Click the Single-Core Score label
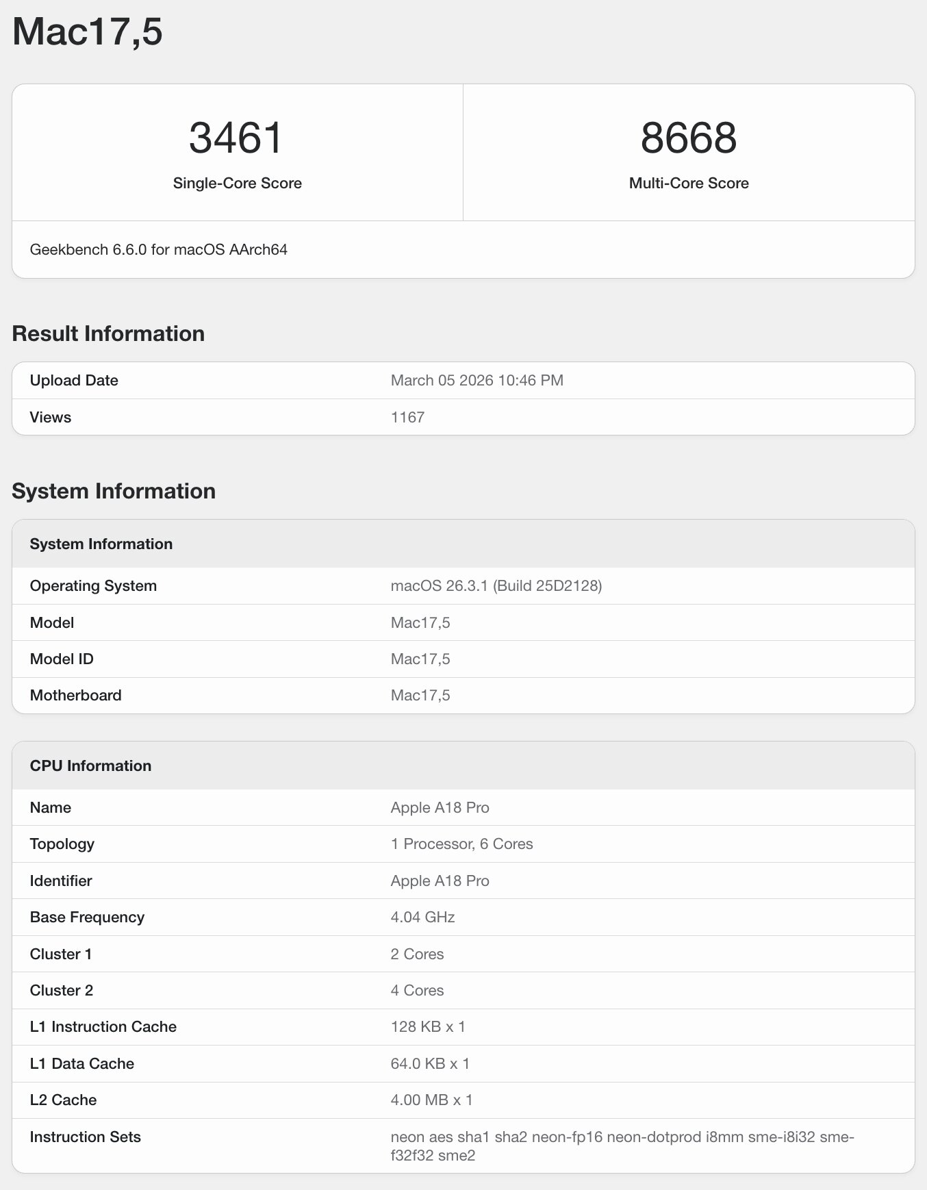This screenshot has width=927, height=1190. [x=237, y=183]
